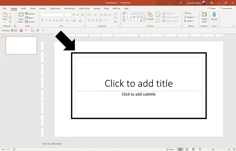Open Quick Styles gallery
The image size is (236, 151).
(x=158, y=17)
